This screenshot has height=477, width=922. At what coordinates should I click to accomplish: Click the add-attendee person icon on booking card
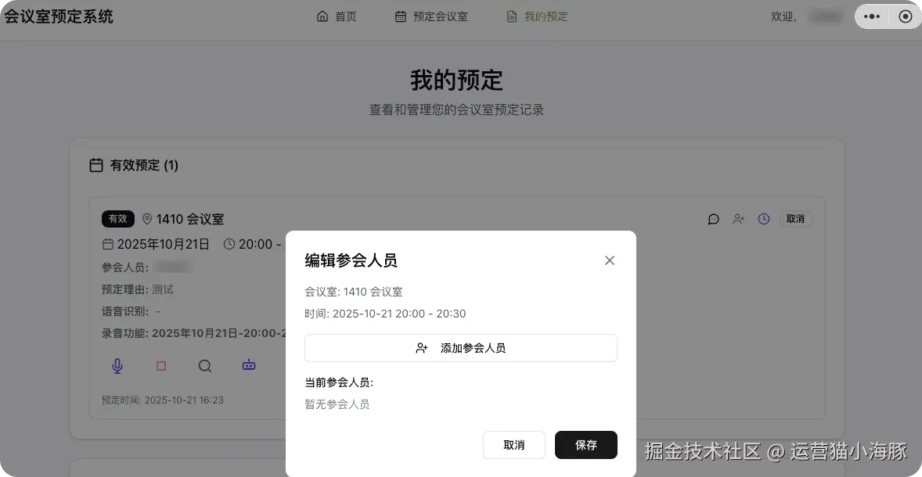(x=739, y=219)
